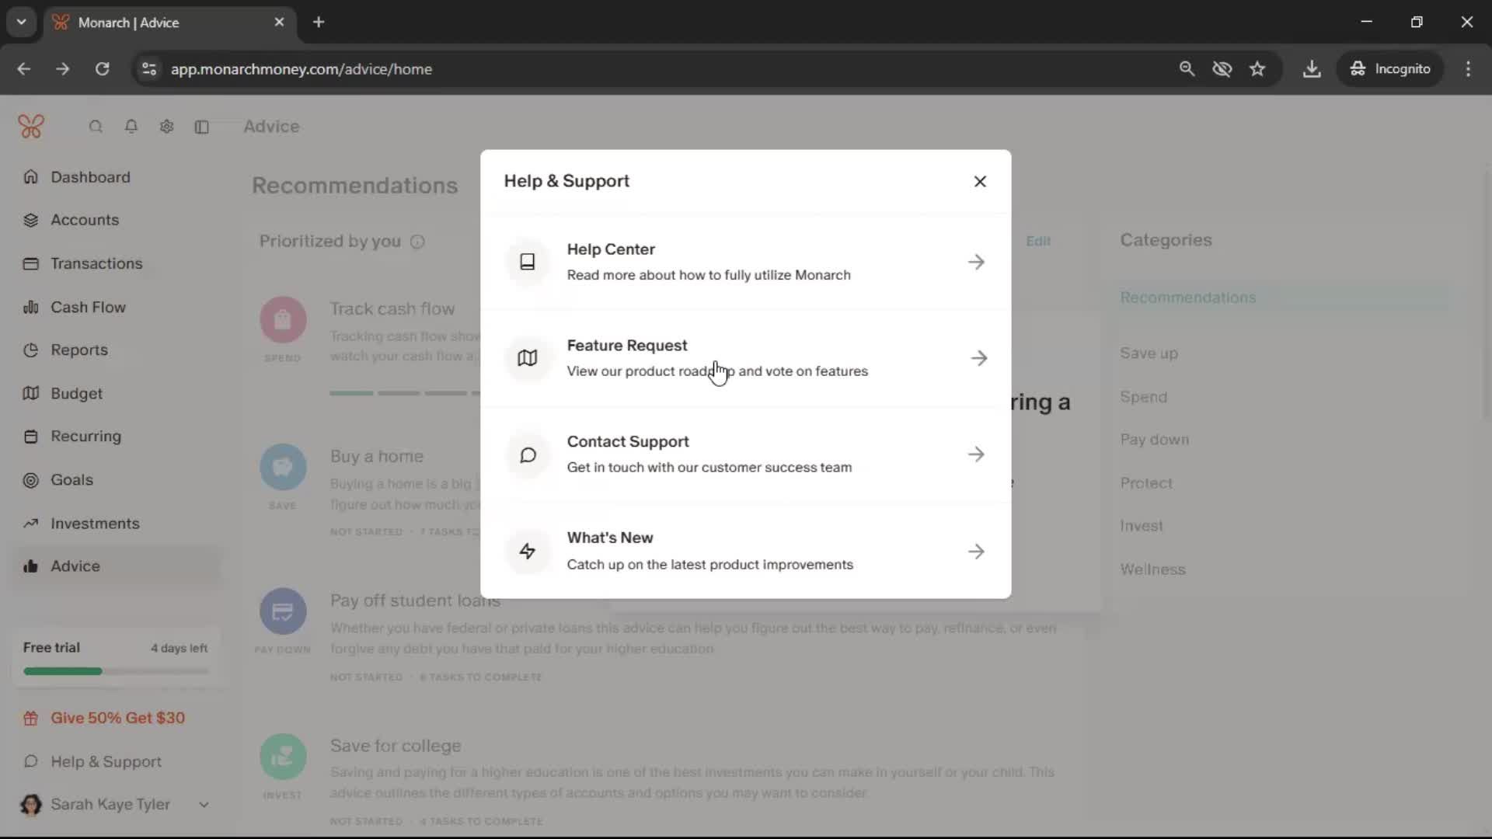Open settings gear in top bar
1492x839 pixels.
166,127
